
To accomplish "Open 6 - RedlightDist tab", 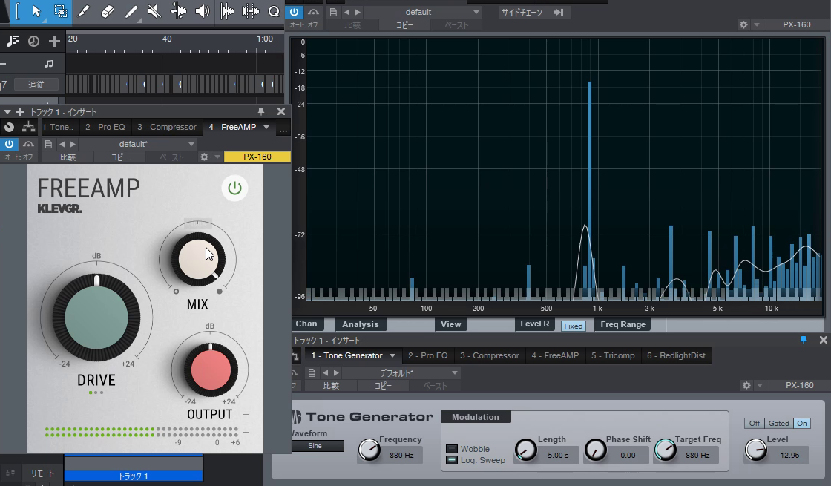I will coord(676,355).
